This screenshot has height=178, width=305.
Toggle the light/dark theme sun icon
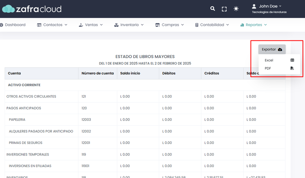click(x=236, y=9)
